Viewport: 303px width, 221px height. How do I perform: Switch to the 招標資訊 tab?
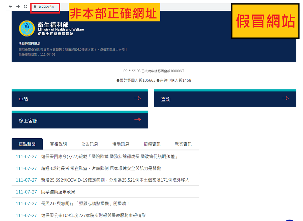click(152, 144)
